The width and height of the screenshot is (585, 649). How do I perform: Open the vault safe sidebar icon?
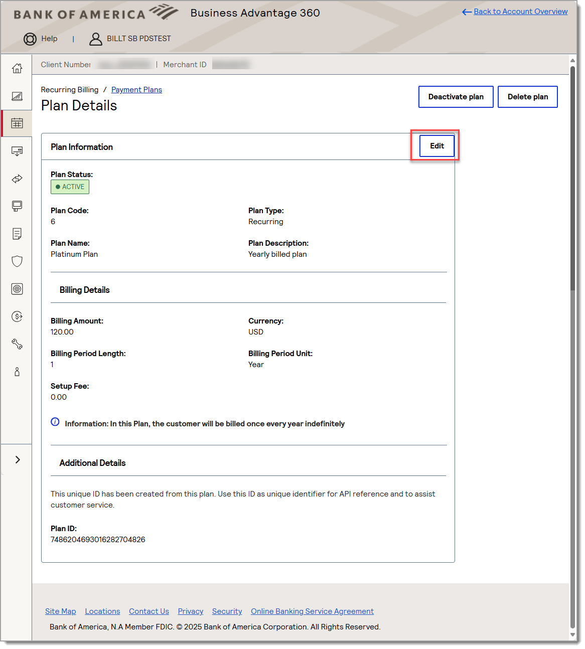tap(17, 289)
